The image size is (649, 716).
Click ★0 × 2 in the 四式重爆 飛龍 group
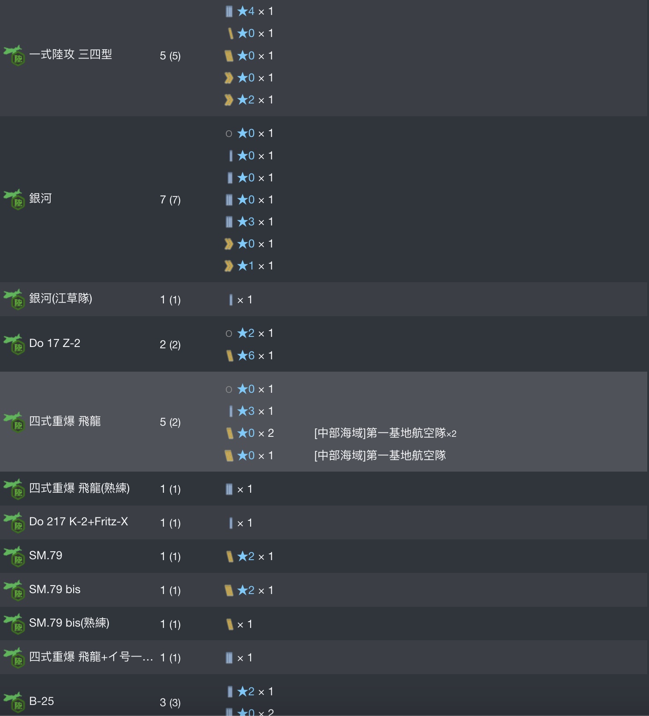255,433
